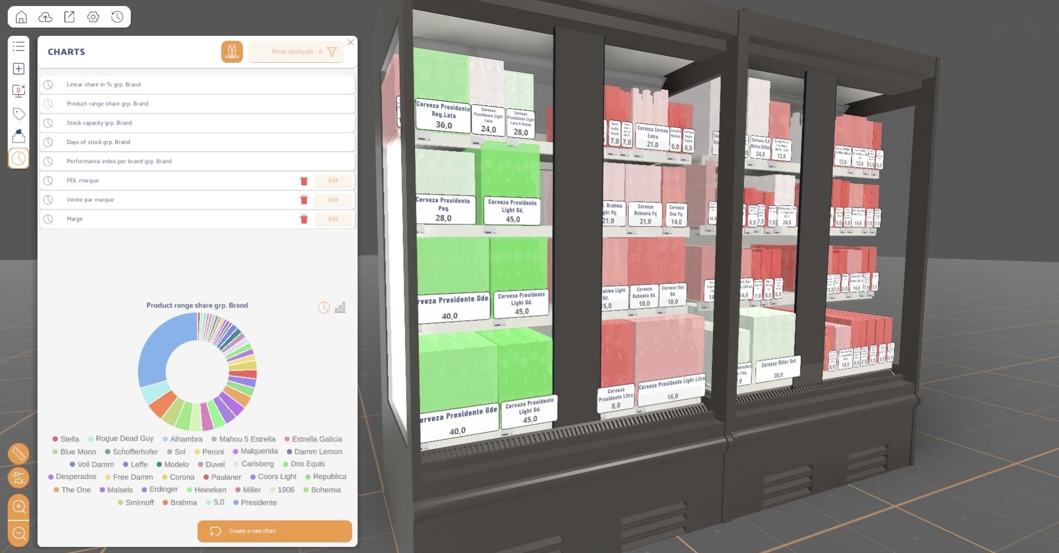Open the history clock icon
The width and height of the screenshot is (1059, 553).
point(117,17)
